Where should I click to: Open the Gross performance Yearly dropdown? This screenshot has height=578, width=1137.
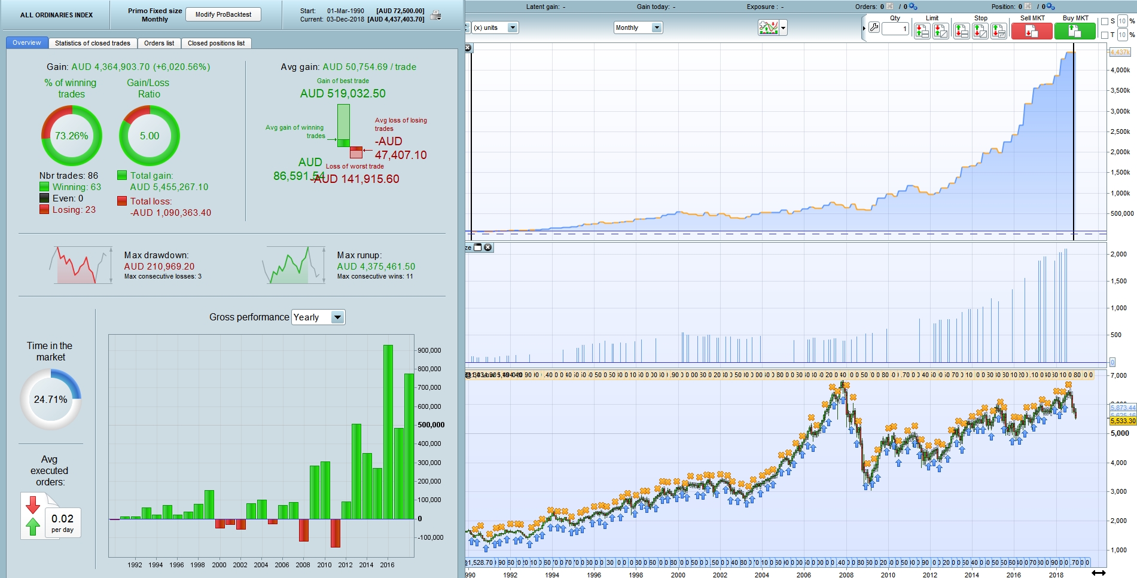[318, 317]
